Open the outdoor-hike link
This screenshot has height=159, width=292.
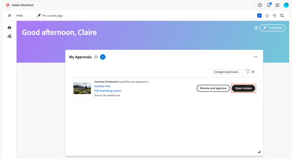pyautogui.click(x=102, y=86)
